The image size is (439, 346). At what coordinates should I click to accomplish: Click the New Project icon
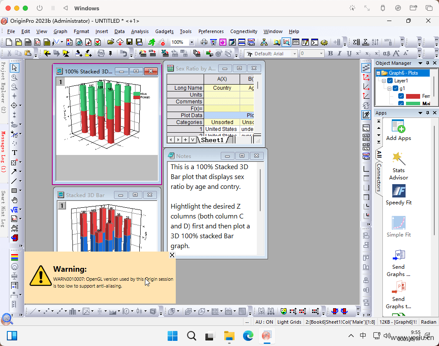click(9, 42)
